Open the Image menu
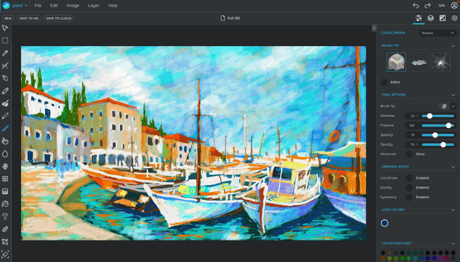The image size is (460, 262). 73,5
